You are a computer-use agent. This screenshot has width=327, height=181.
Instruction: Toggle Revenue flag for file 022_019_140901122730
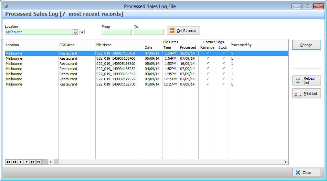pos(208,84)
